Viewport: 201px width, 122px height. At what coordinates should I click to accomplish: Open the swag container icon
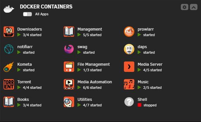(x=69, y=49)
